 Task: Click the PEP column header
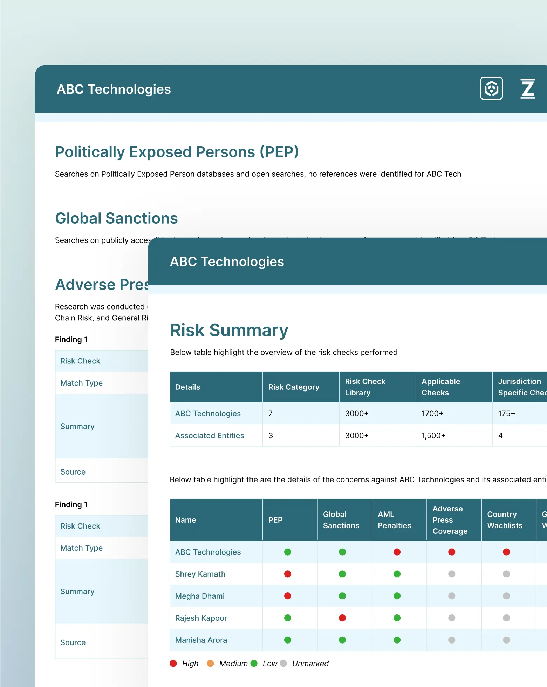tap(290, 520)
